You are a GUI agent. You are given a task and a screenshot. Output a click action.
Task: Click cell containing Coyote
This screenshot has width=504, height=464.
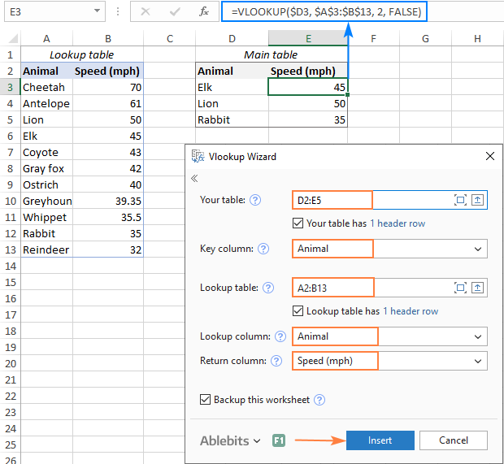(x=47, y=152)
